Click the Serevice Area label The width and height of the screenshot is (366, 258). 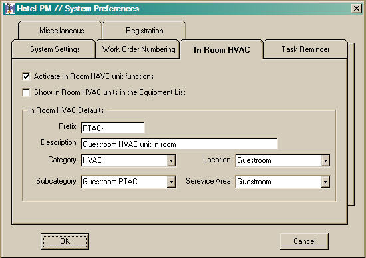coord(208,181)
